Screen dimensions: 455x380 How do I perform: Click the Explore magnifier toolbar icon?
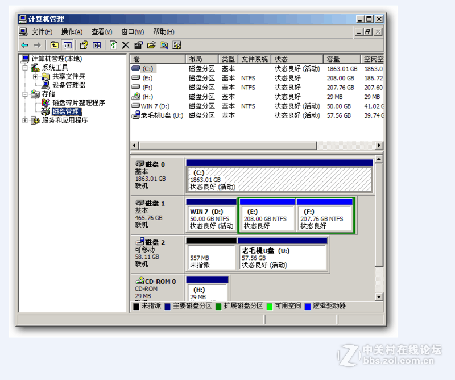[164, 45]
